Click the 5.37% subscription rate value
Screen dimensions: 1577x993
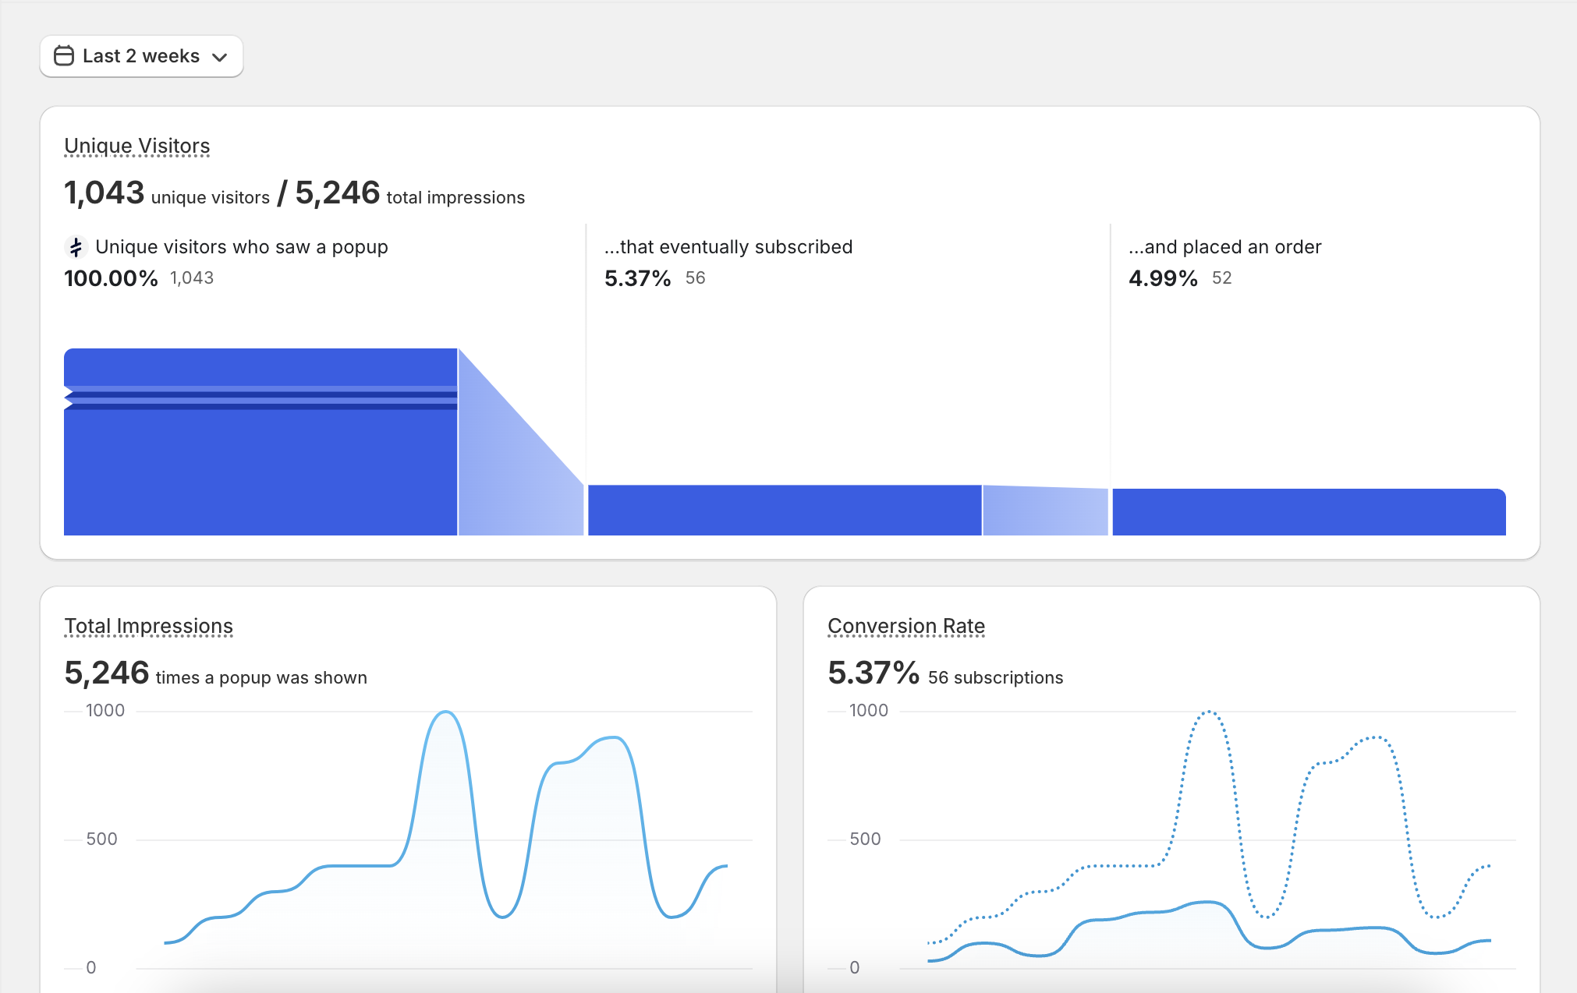(x=637, y=277)
